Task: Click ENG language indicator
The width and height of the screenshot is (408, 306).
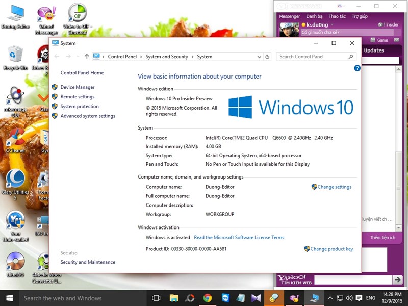Action: (371, 298)
